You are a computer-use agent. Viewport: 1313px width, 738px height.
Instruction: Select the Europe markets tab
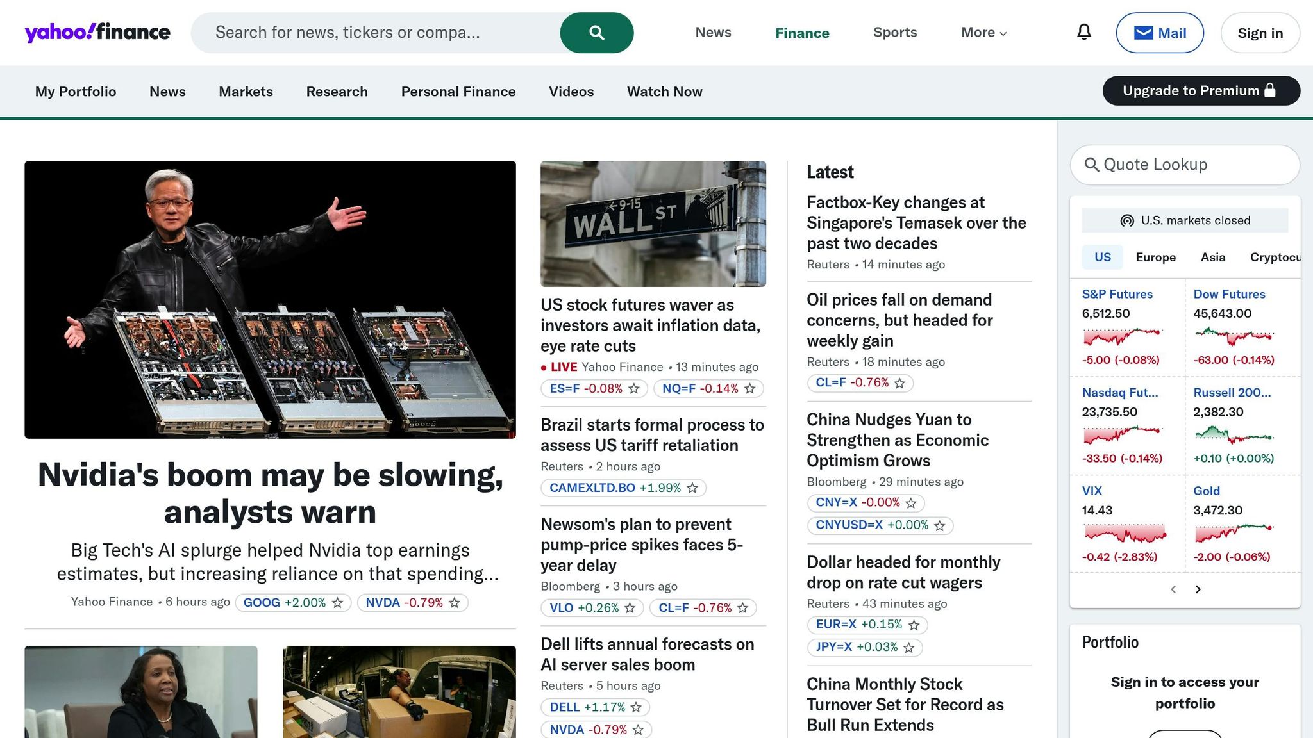coord(1155,257)
